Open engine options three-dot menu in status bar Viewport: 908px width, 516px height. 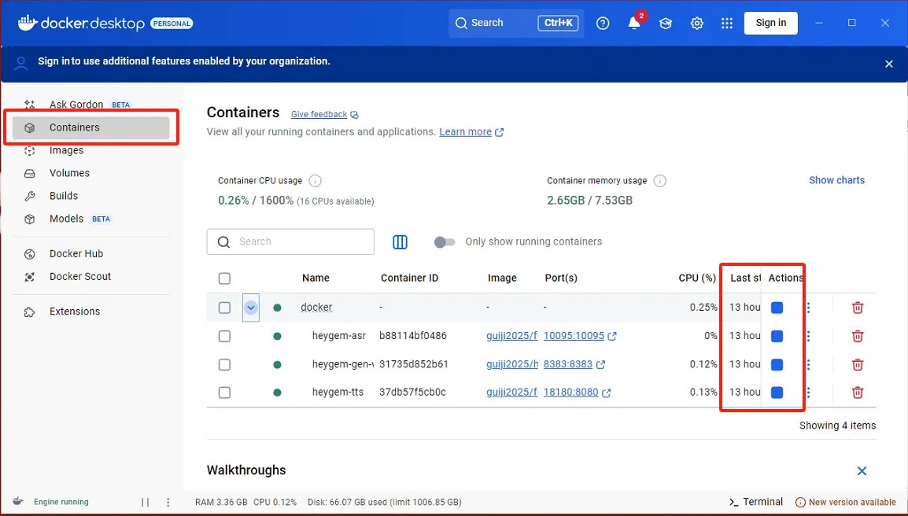pyautogui.click(x=168, y=502)
